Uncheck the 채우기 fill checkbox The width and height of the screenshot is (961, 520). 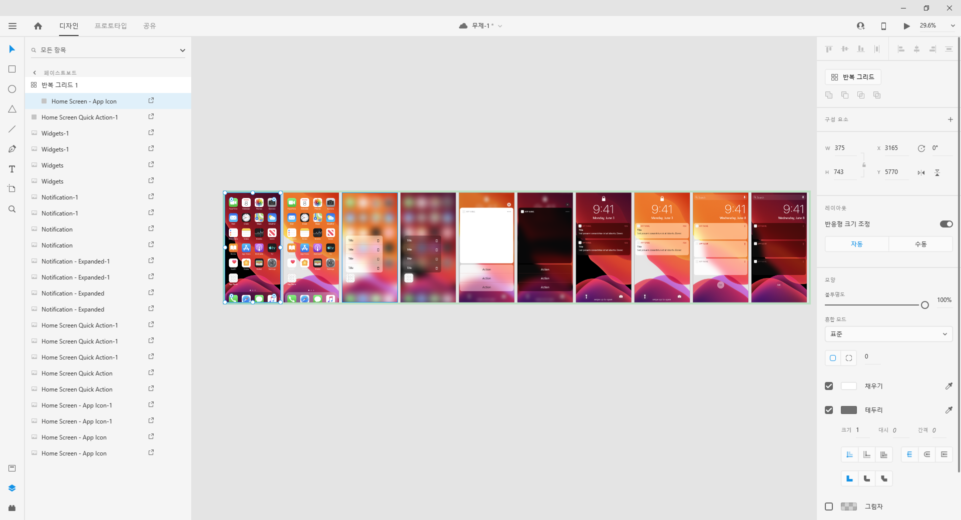click(829, 386)
